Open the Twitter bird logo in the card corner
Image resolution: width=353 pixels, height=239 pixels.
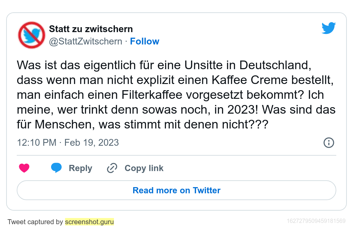[329, 28]
